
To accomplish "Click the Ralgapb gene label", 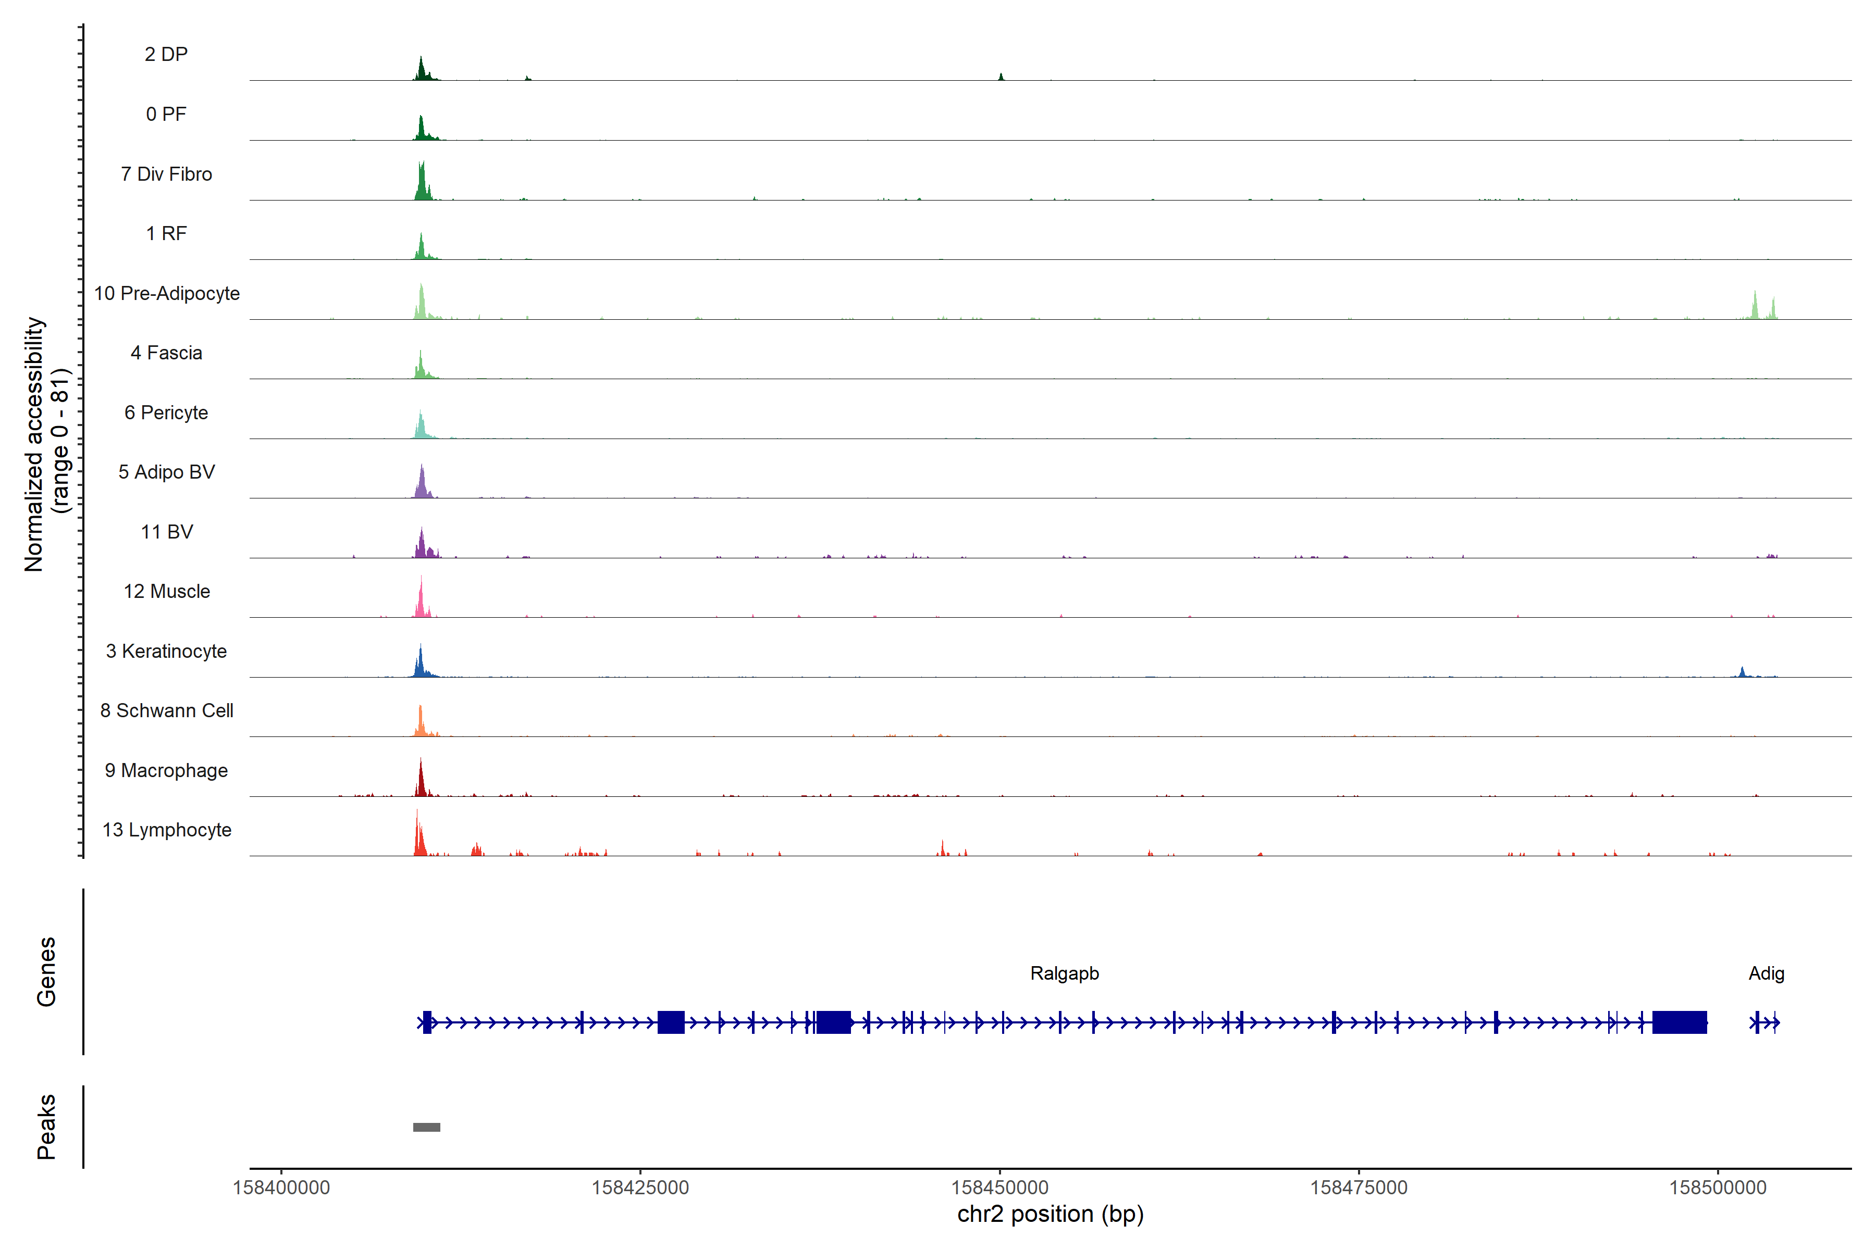I will 1064,973.
